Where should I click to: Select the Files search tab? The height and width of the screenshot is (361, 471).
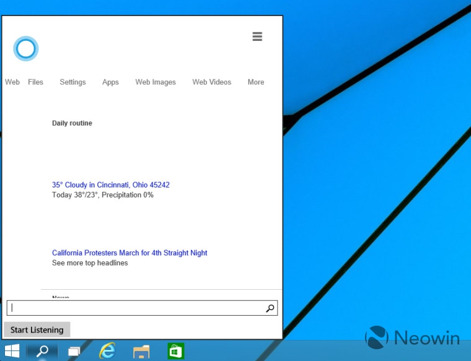pyautogui.click(x=35, y=82)
